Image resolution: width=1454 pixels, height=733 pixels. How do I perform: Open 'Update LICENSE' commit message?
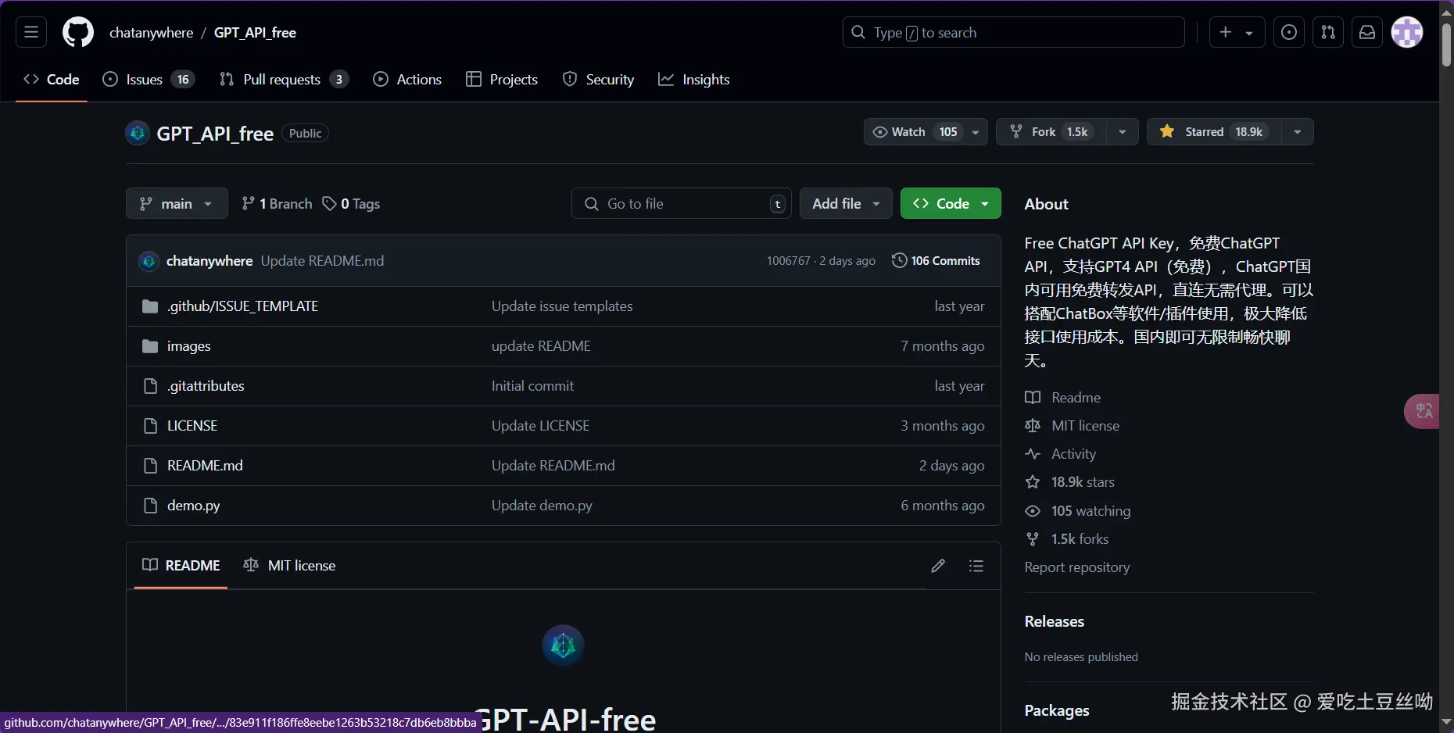(540, 426)
